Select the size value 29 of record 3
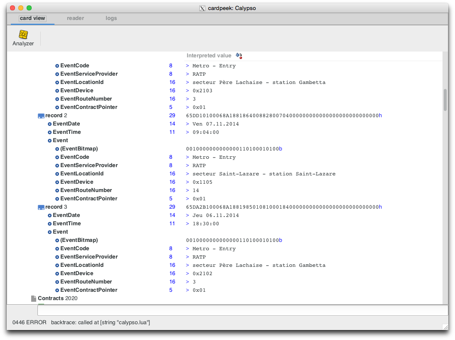 tap(172, 207)
